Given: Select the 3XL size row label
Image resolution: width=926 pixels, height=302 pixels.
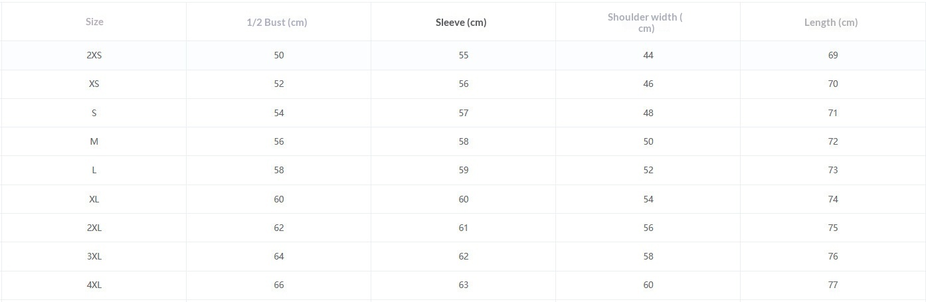Looking at the screenshot, I should pos(94,256).
